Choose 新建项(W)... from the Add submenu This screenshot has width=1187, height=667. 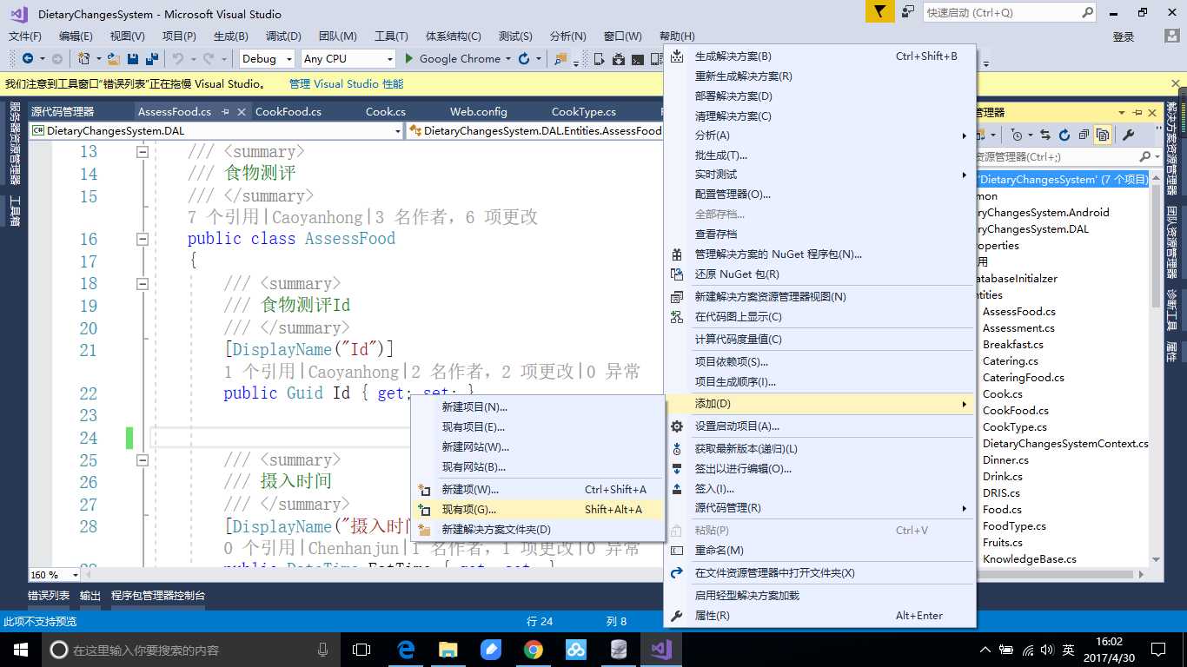[537, 490]
